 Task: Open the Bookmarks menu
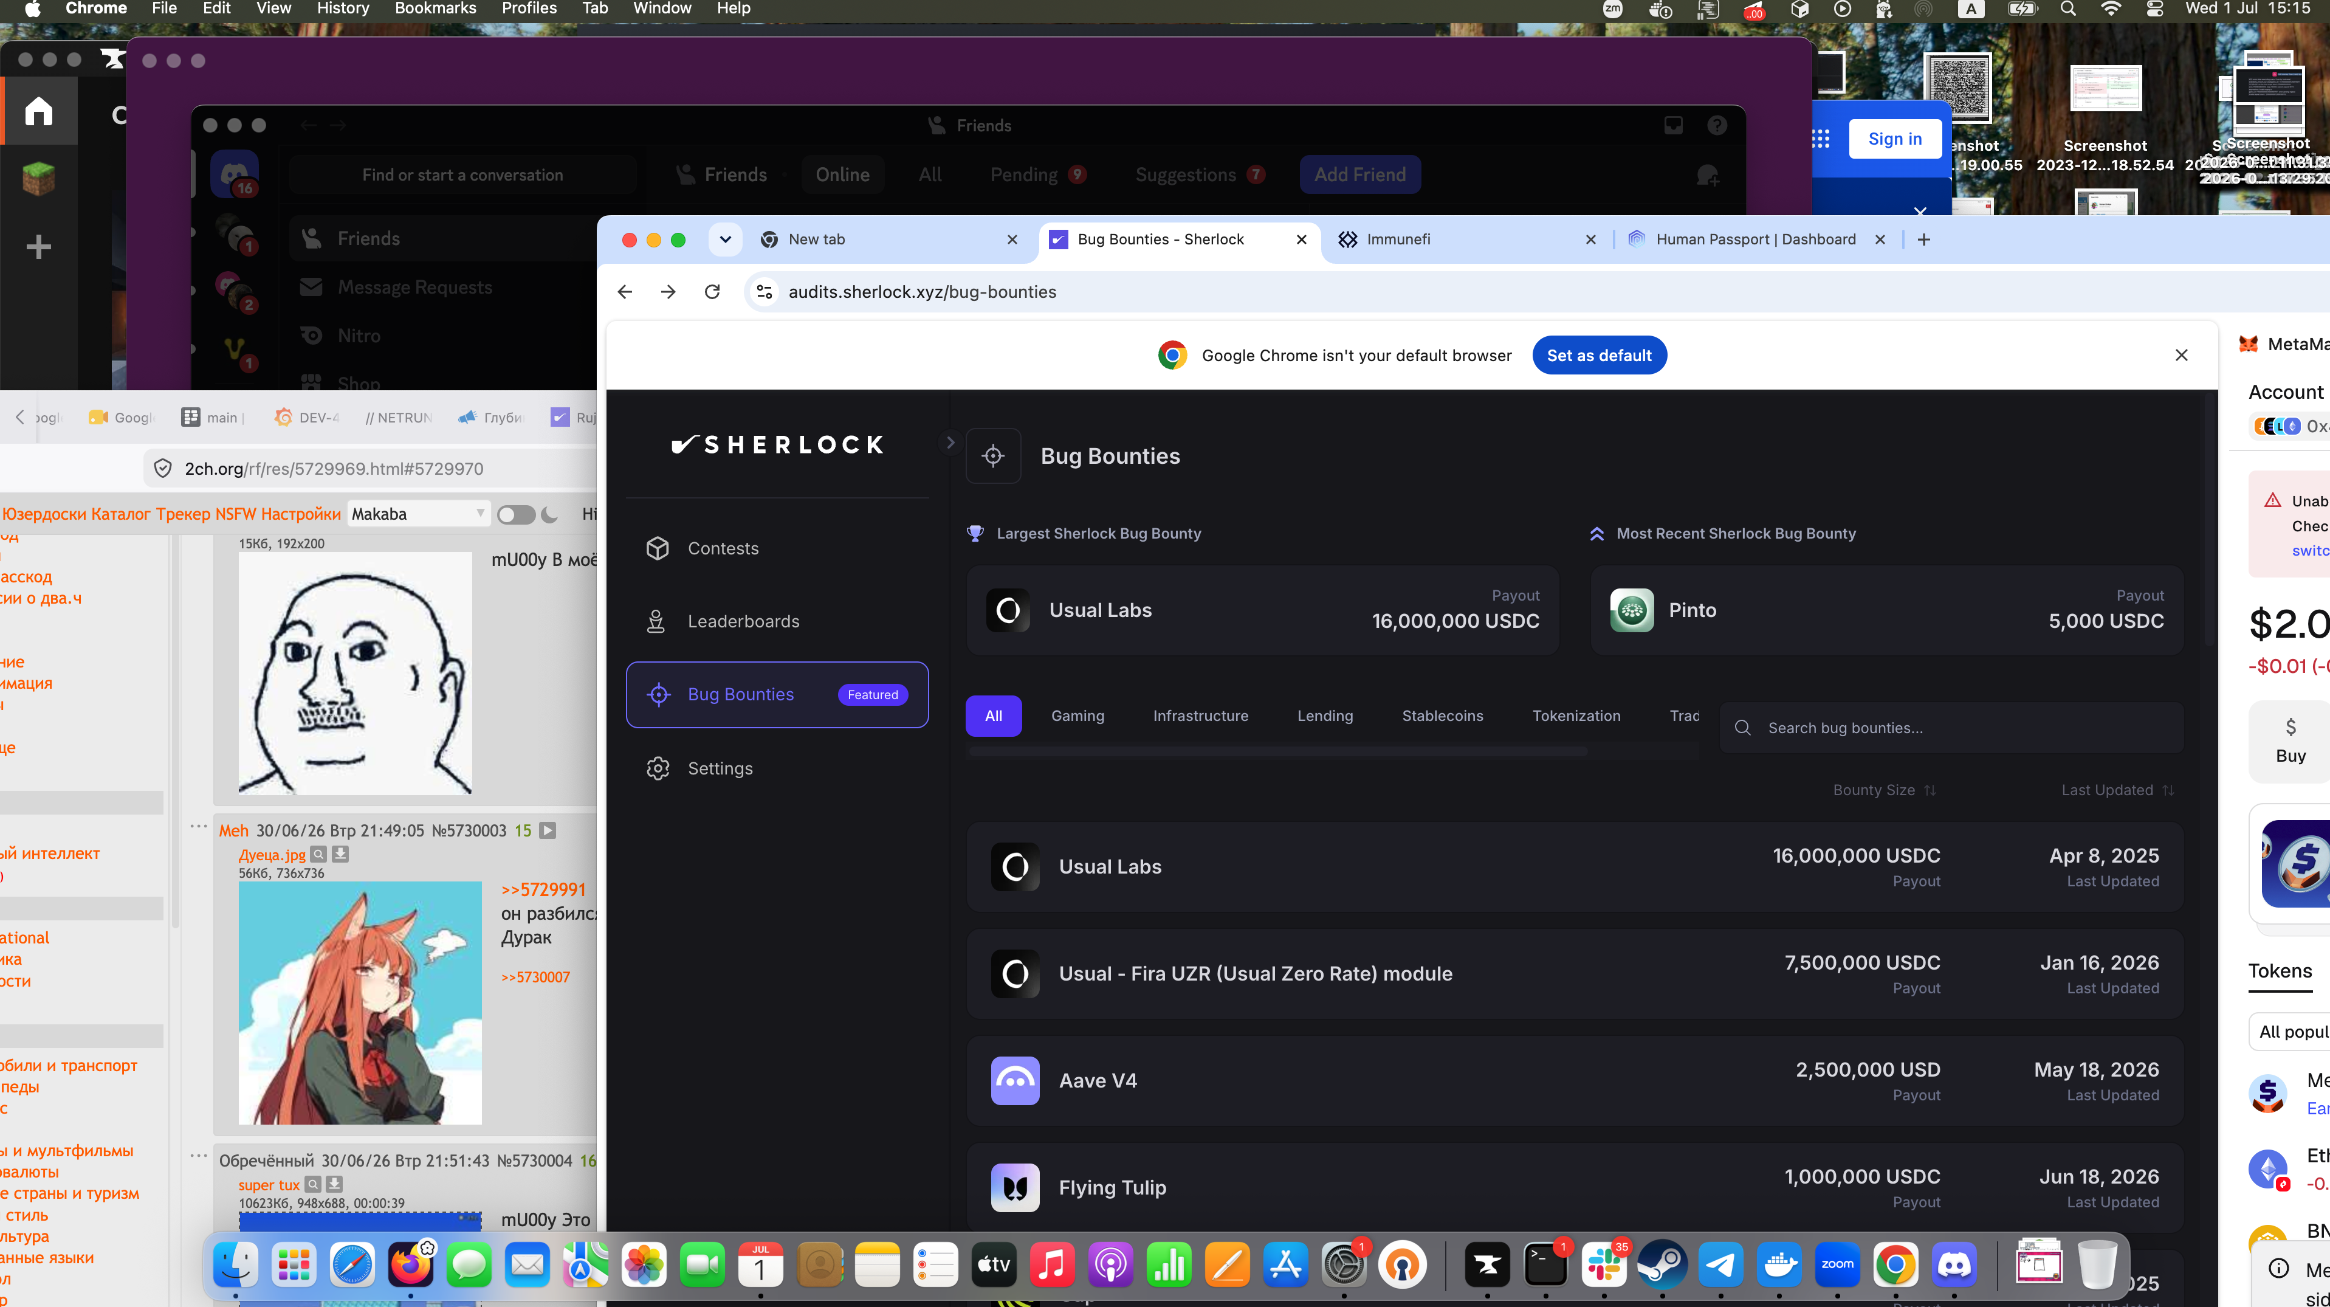(x=435, y=9)
